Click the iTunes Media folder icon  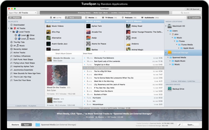pos(179,45)
